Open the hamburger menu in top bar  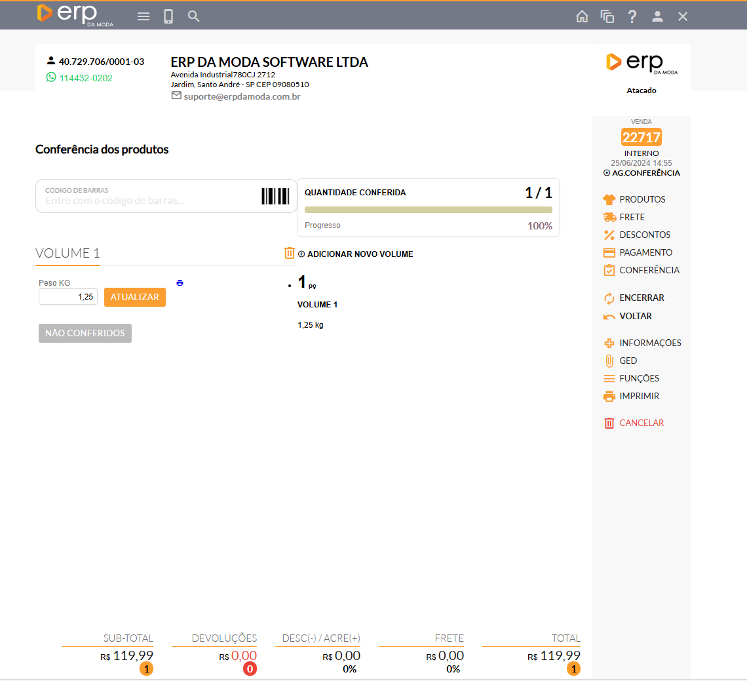(x=144, y=16)
